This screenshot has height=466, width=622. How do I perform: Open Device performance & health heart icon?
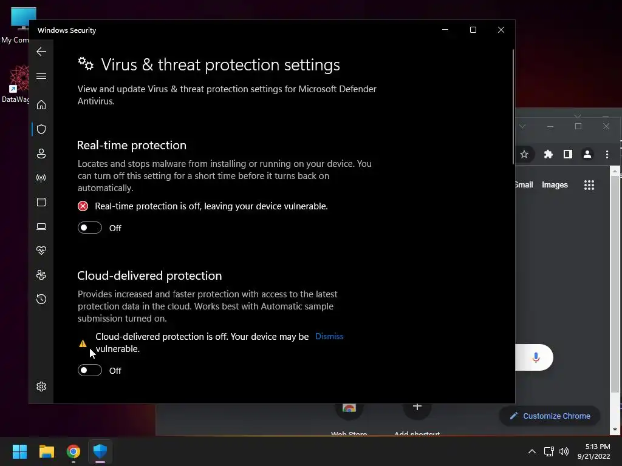(41, 251)
